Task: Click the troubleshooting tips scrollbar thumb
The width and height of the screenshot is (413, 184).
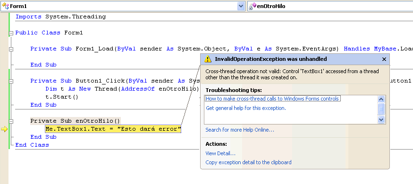Action: (381, 109)
